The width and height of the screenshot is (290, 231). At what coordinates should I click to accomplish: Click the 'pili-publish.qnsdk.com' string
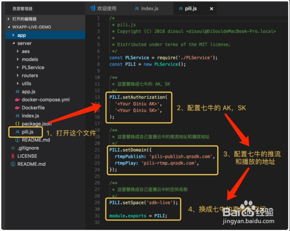(x=180, y=157)
